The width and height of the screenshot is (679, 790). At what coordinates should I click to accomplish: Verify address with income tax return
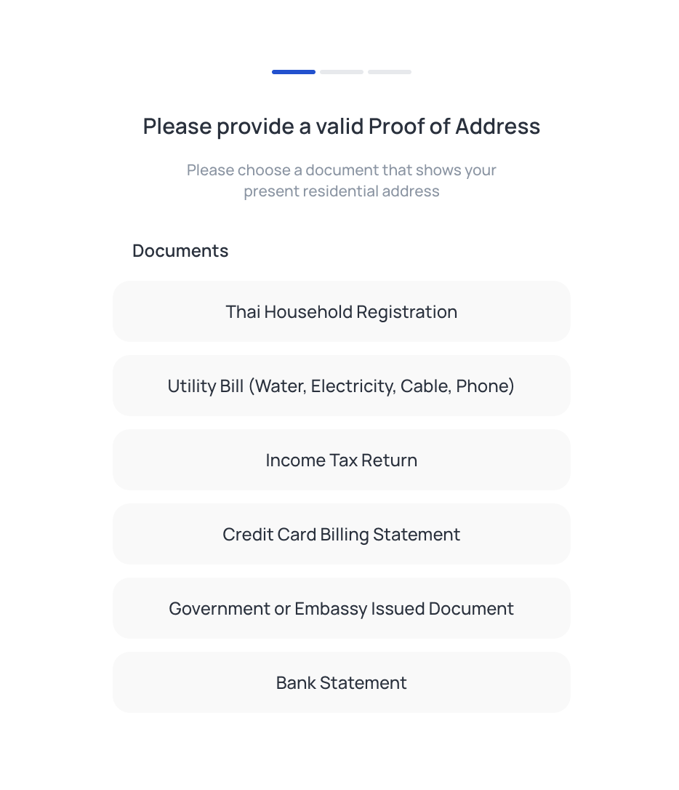coord(341,460)
